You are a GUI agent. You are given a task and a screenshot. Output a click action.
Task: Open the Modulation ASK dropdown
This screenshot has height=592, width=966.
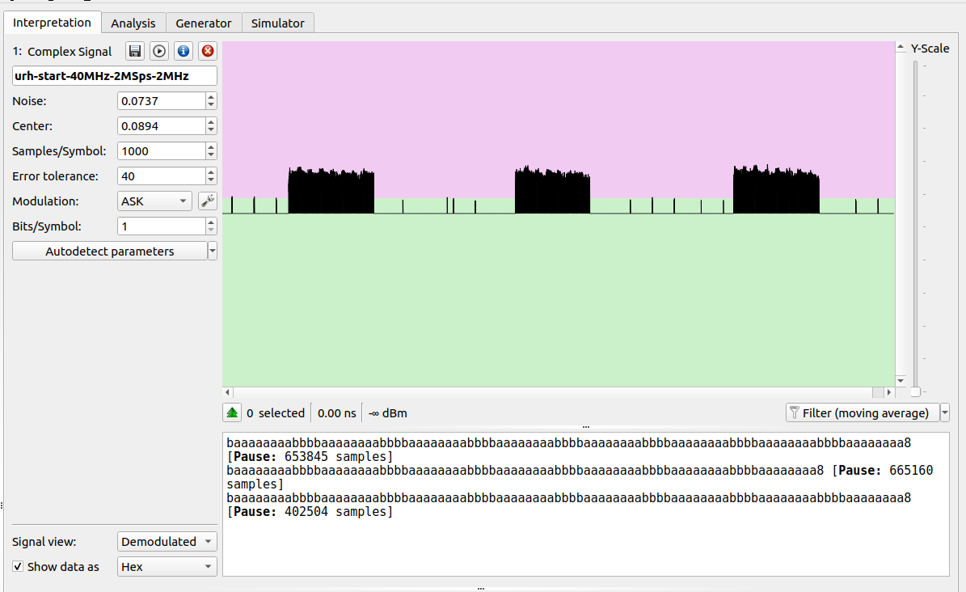pos(154,201)
